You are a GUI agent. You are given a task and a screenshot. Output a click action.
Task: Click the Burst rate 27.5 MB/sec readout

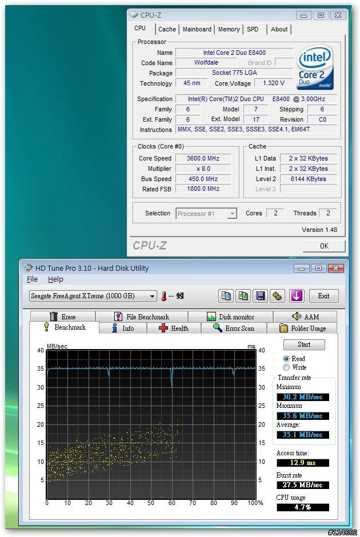point(302,485)
